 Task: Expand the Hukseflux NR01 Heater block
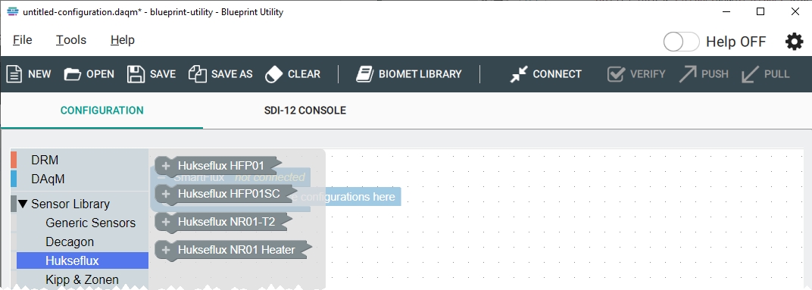(x=166, y=250)
